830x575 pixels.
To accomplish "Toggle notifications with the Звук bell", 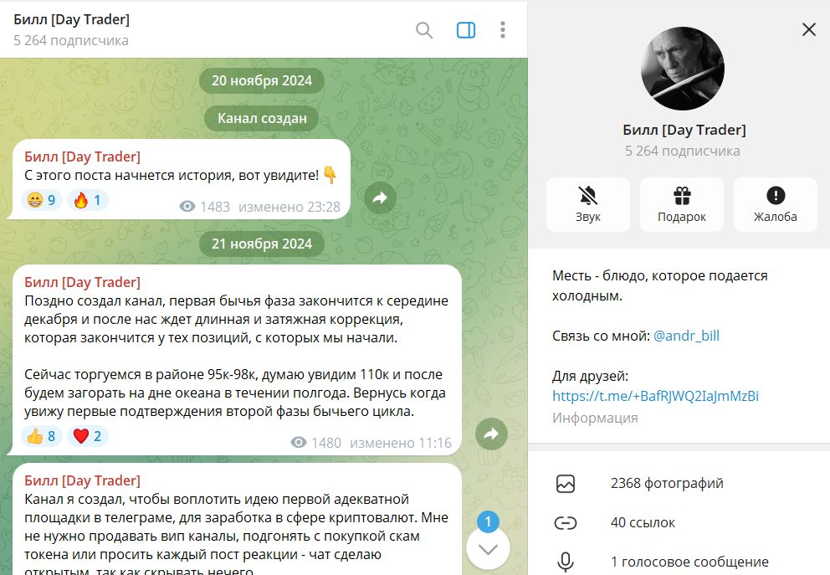I will pos(588,204).
